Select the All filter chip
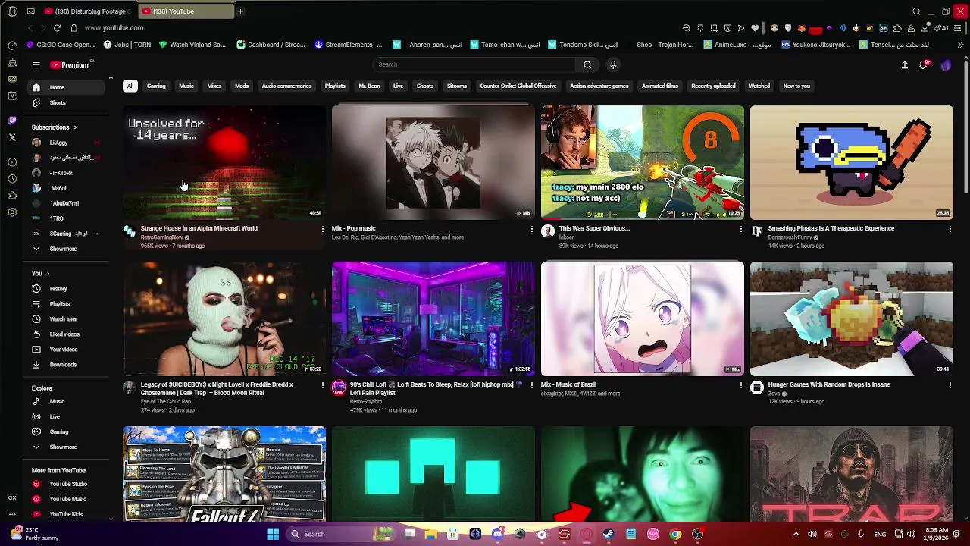This screenshot has height=546, width=970. point(130,86)
